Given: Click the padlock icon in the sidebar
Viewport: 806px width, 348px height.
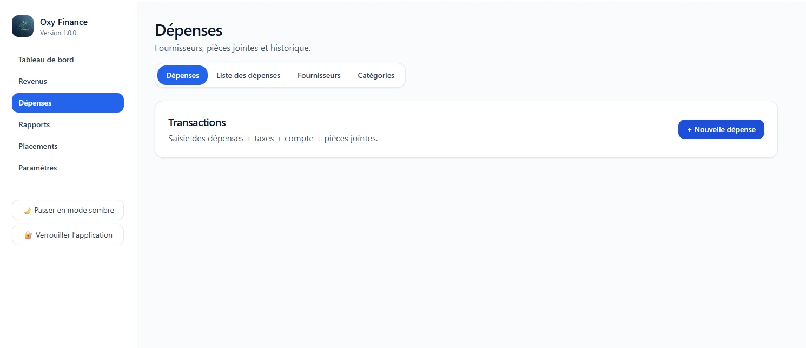Looking at the screenshot, I should point(28,235).
